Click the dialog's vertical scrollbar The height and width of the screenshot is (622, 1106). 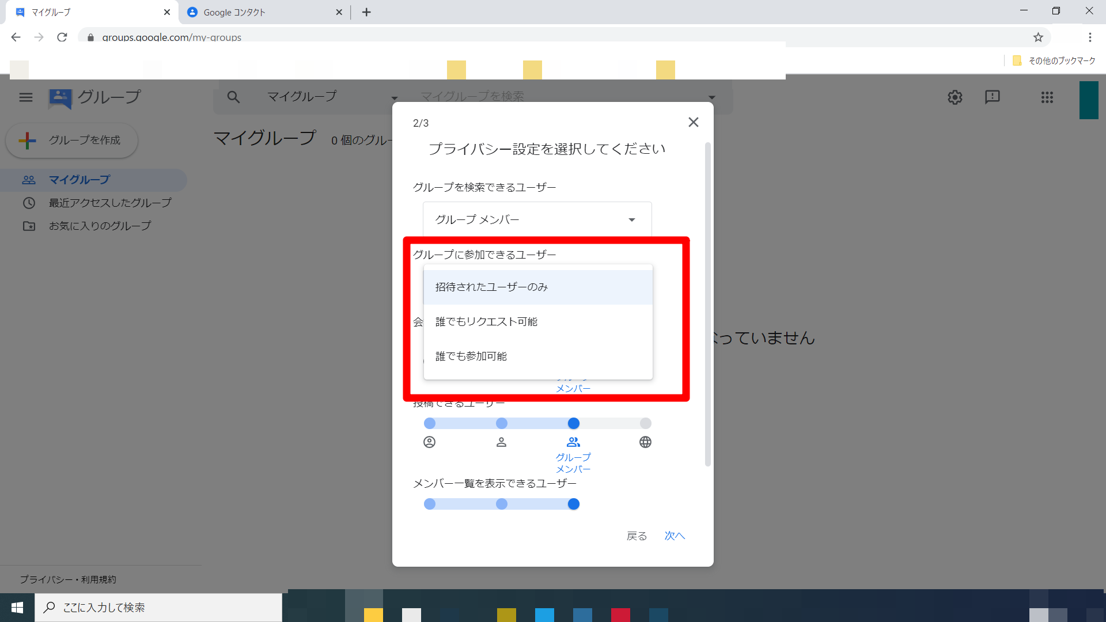tap(708, 304)
